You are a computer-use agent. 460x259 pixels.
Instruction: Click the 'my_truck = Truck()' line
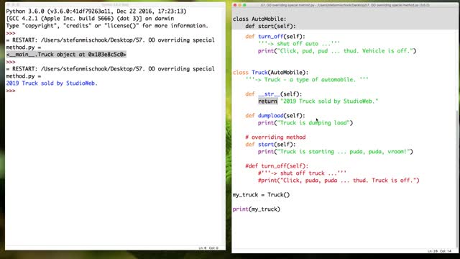click(261, 195)
